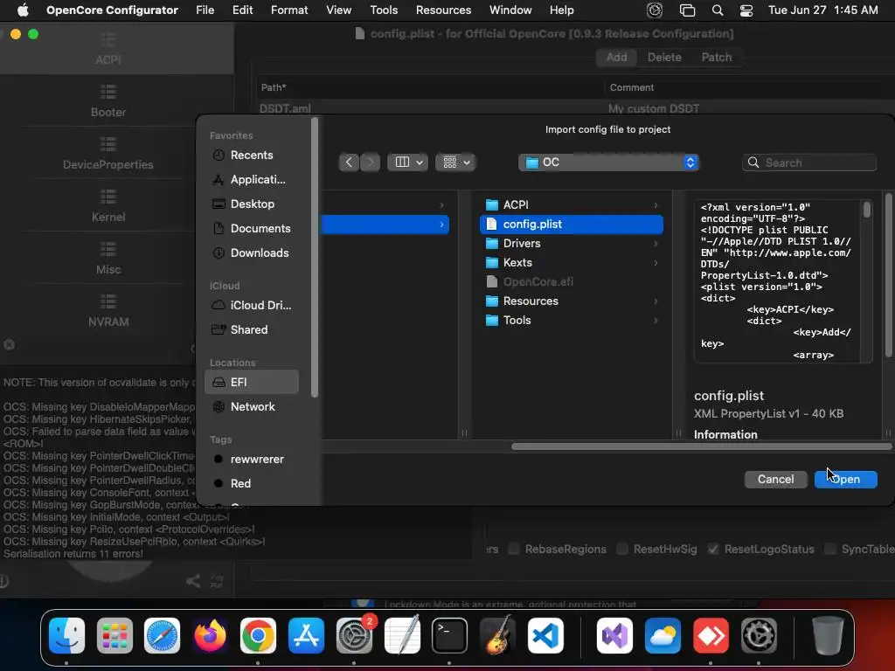Open the NVRAM section in sidebar
The width and height of the screenshot is (895, 671).
tap(108, 311)
